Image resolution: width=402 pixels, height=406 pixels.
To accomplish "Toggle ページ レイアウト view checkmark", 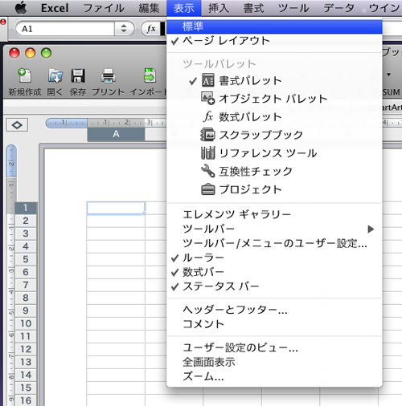I will tap(274, 41).
